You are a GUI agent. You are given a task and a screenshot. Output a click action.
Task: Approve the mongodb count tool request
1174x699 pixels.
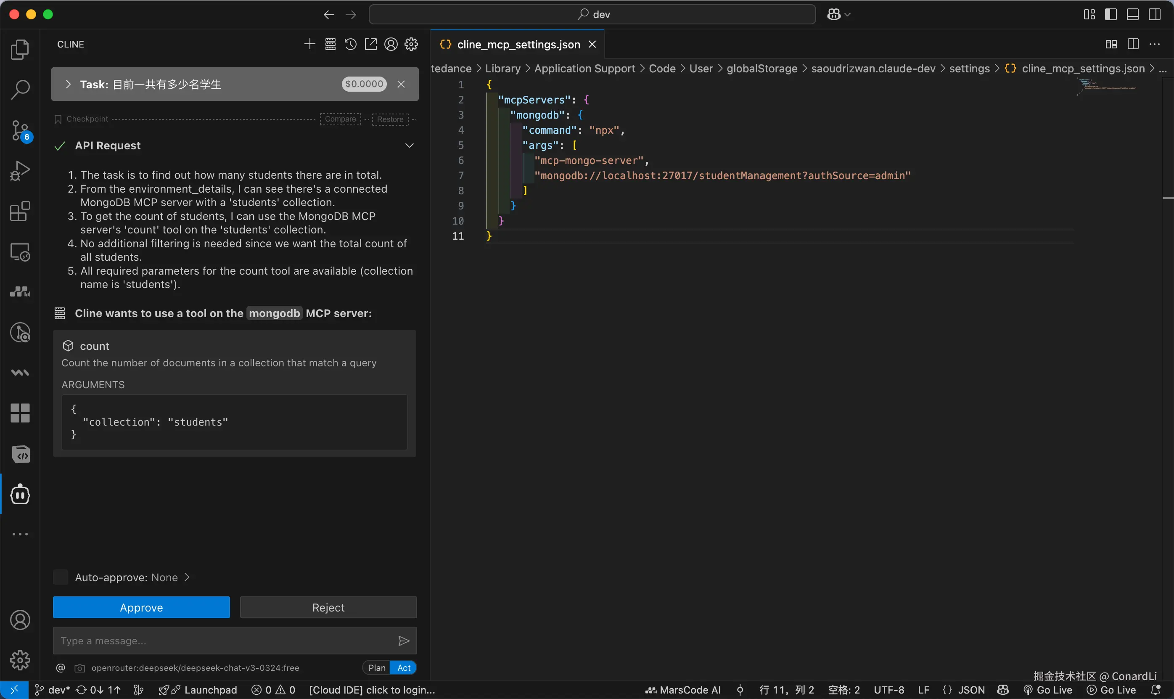[141, 608]
